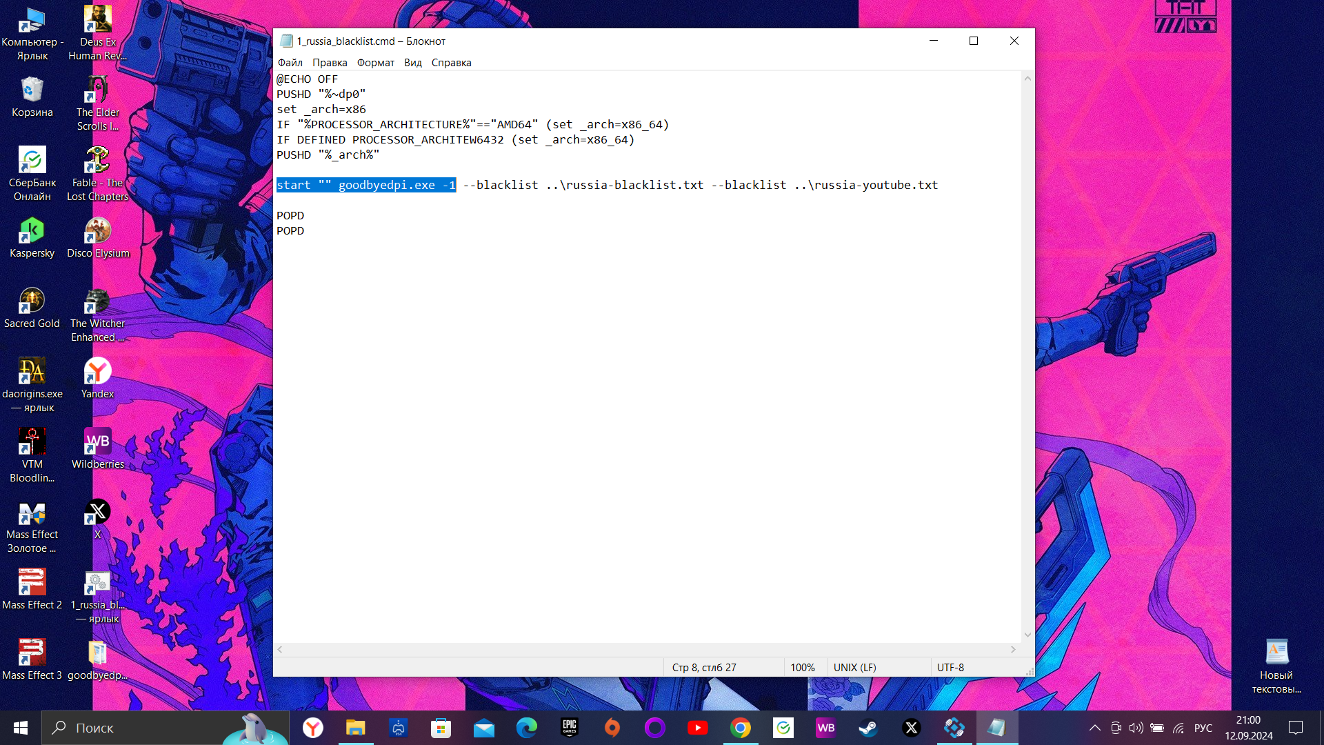Open the notification center icon
Viewport: 1324px width, 745px height.
point(1296,728)
